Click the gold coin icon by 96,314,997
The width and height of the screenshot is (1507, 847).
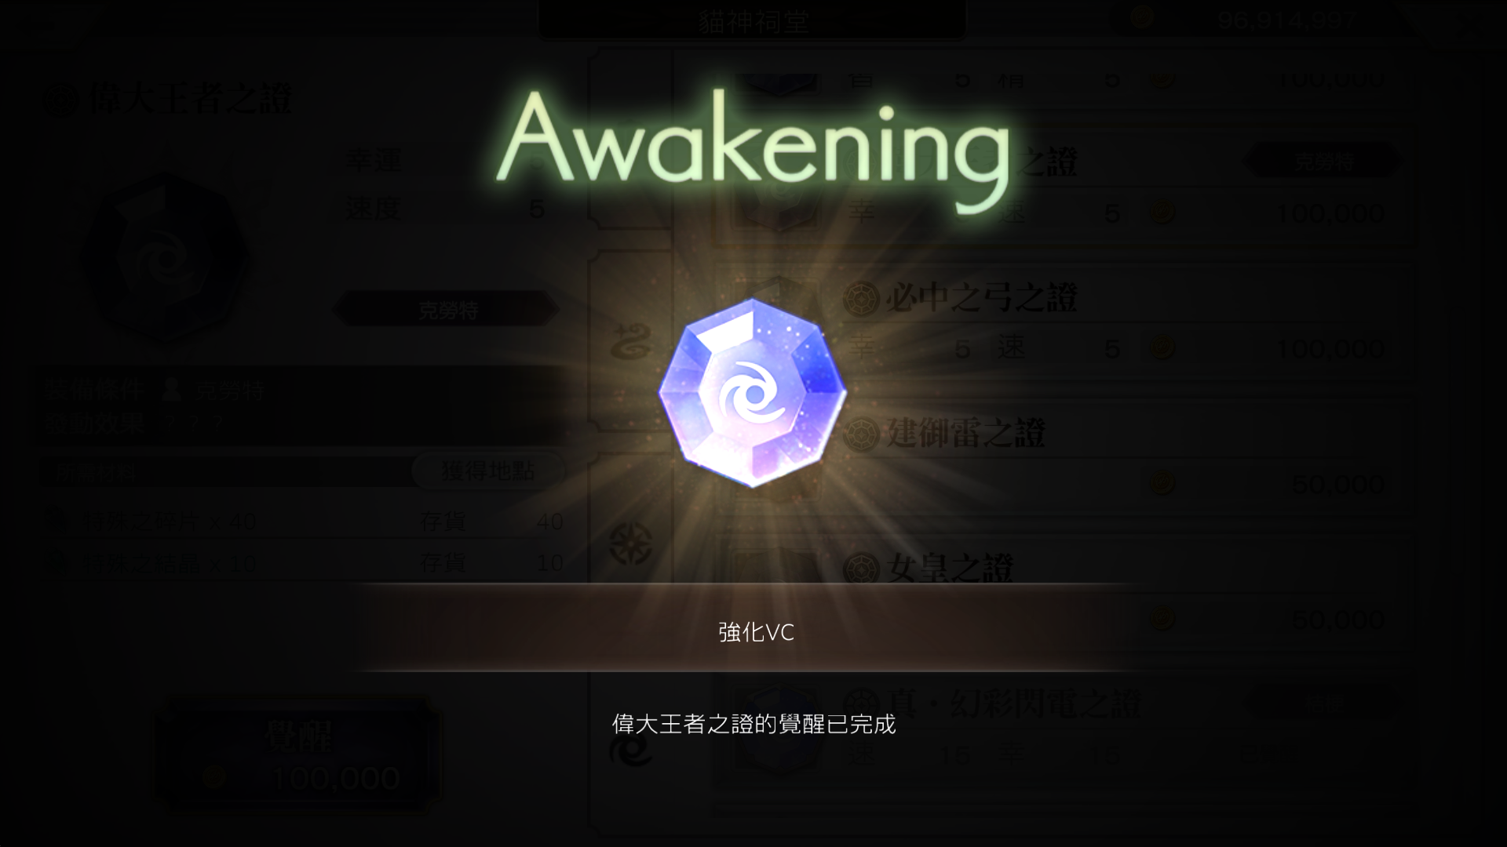coord(1140,17)
